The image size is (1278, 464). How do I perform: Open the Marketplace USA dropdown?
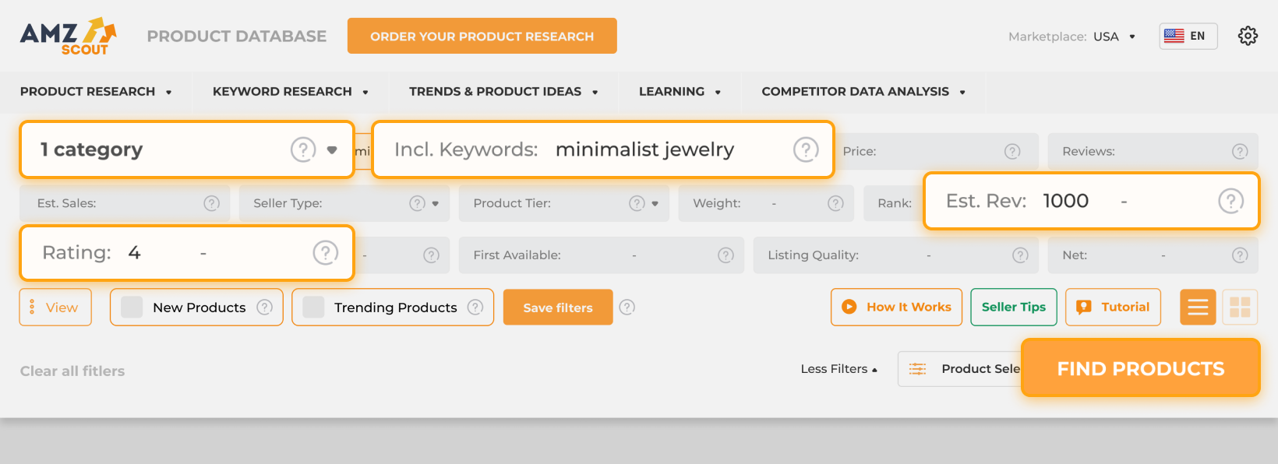(x=1114, y=36)
